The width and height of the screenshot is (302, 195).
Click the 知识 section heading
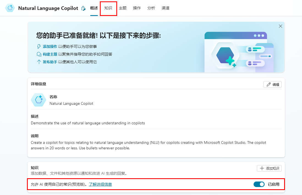coord(35,168)
